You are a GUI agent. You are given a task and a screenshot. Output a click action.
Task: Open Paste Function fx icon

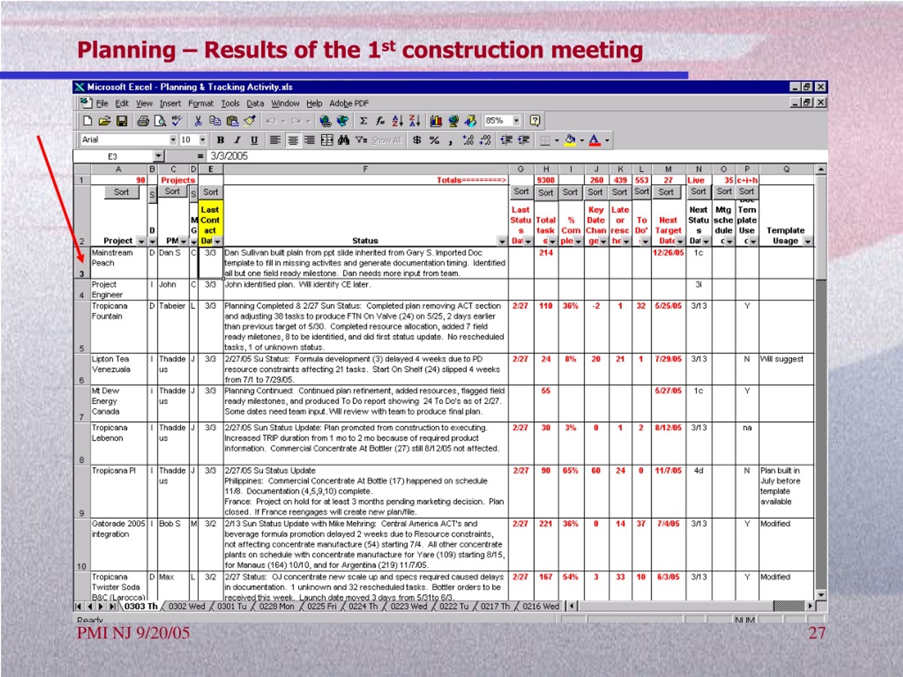380,121
